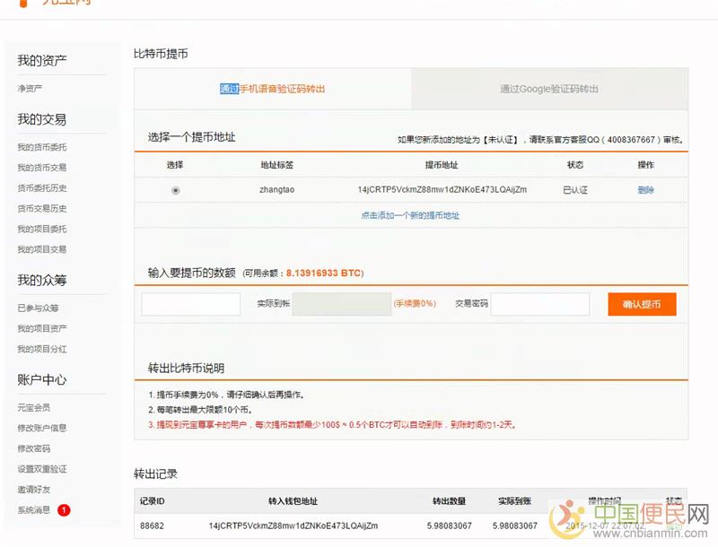The image size is (718, 547).
Task: Switch to 通过Google验证码转出 tab
Action: [x=549, y=89]
